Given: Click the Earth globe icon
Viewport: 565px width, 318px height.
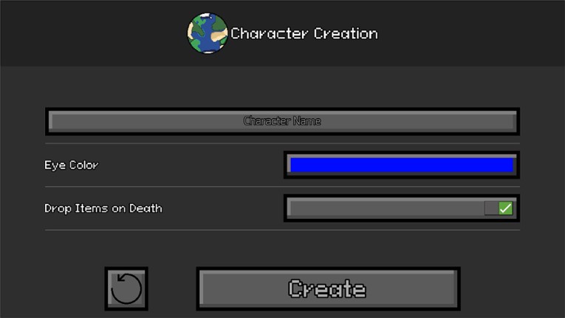Looking at the screenshot, I should [x=208, y=33].
